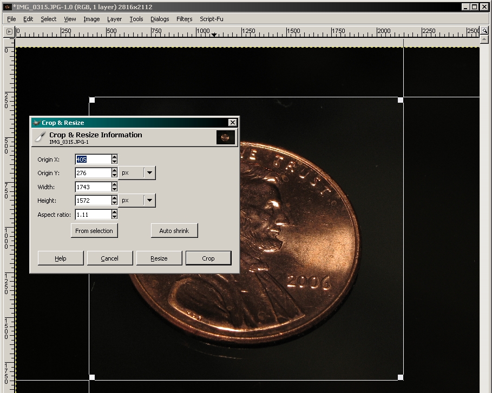Grab the bottom-right crop handle
Screen dimensions: 492x393
[x=401, y=377]
